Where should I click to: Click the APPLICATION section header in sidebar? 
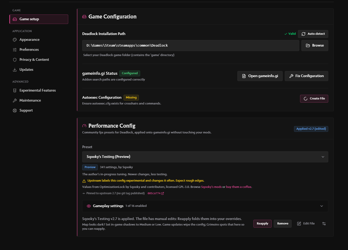click(x=22, y=31)
